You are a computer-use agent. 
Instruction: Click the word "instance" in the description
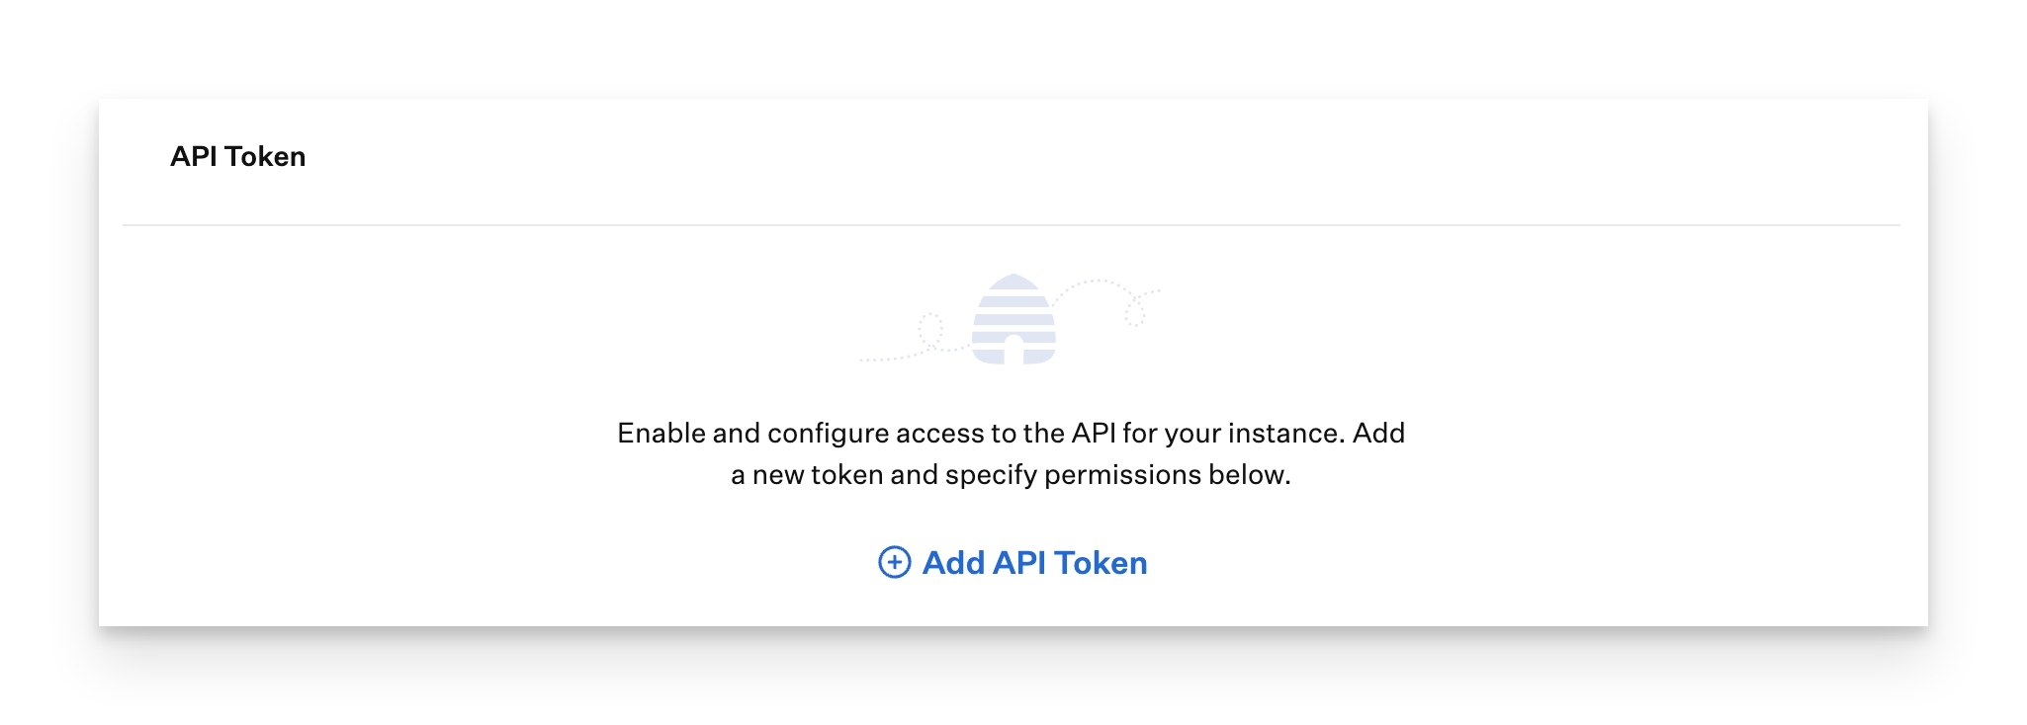[x=1288, y=433]
